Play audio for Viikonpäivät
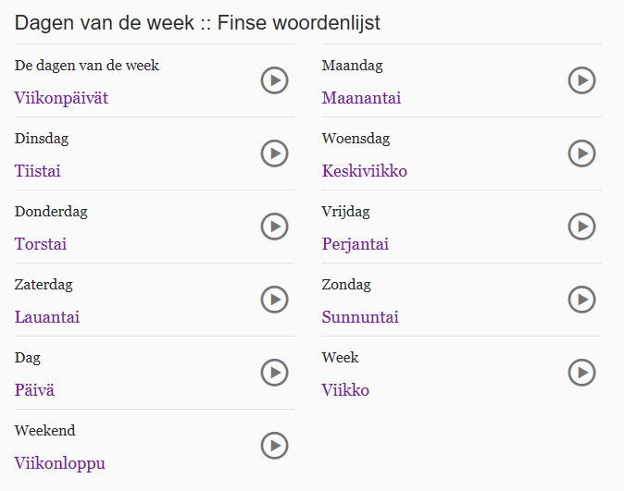Image resolution: width=624 pixels, height=491 pixels. (x=275, y=80)
